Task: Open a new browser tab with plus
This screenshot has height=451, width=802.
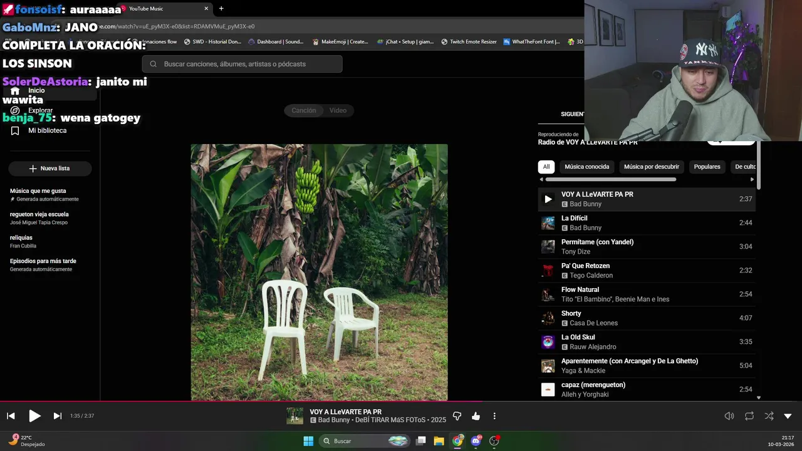Action: point(221,8)
